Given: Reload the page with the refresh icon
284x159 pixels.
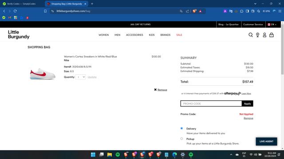Looking at the screenshot, I should click(15, 11).
